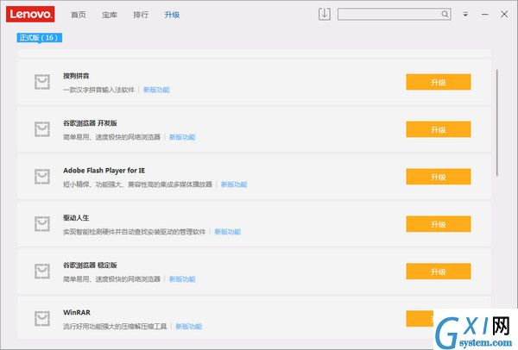
Task: Open 新版功能 link for 谷歌浏览器 稳定版
Action: point(182,279)
